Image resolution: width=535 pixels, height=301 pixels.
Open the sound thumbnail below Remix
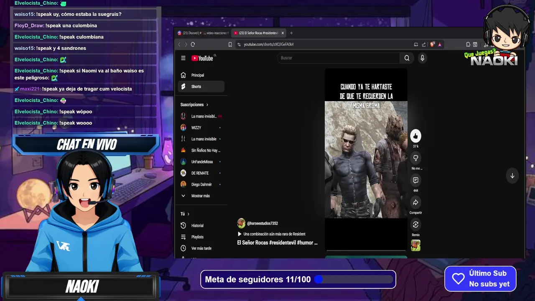click(x=415, y=245)
